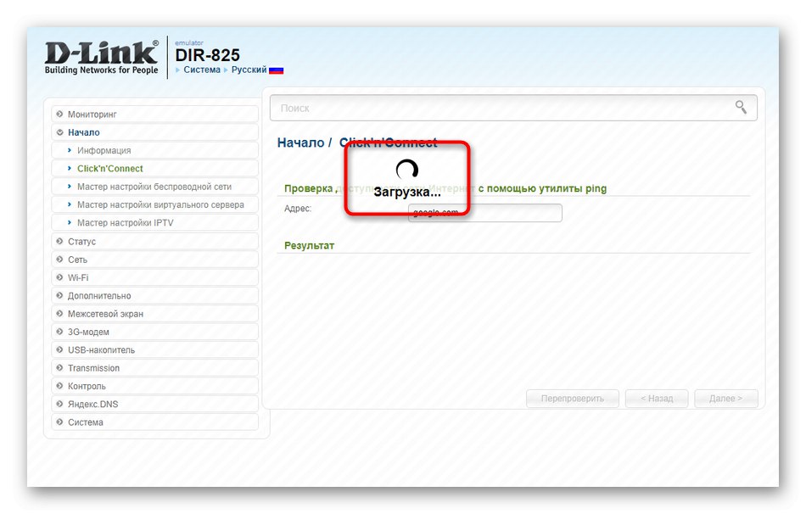
Task: Click the bullet beside Мастер настройки IPTV
Action: pyautogui.click(x=70, y=222)
